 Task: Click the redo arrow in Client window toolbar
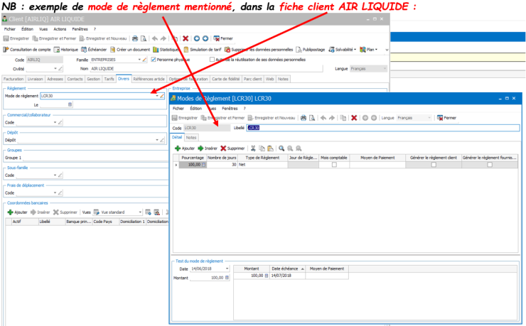tap(163, 38)
